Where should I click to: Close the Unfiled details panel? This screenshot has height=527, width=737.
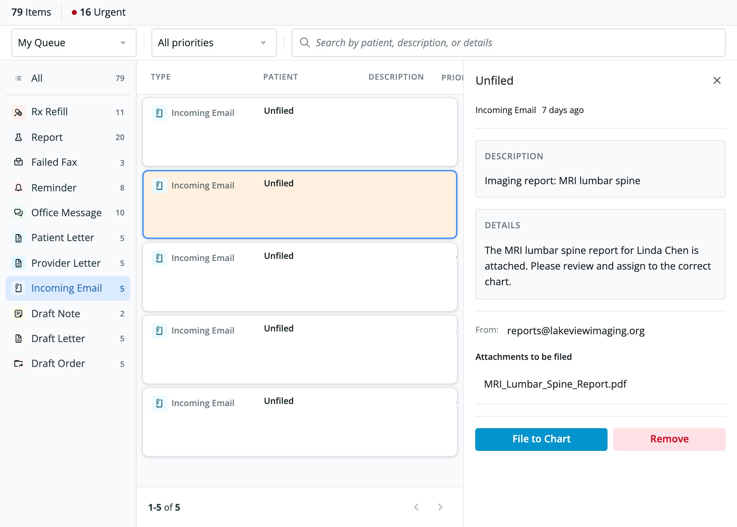[717, 81]
